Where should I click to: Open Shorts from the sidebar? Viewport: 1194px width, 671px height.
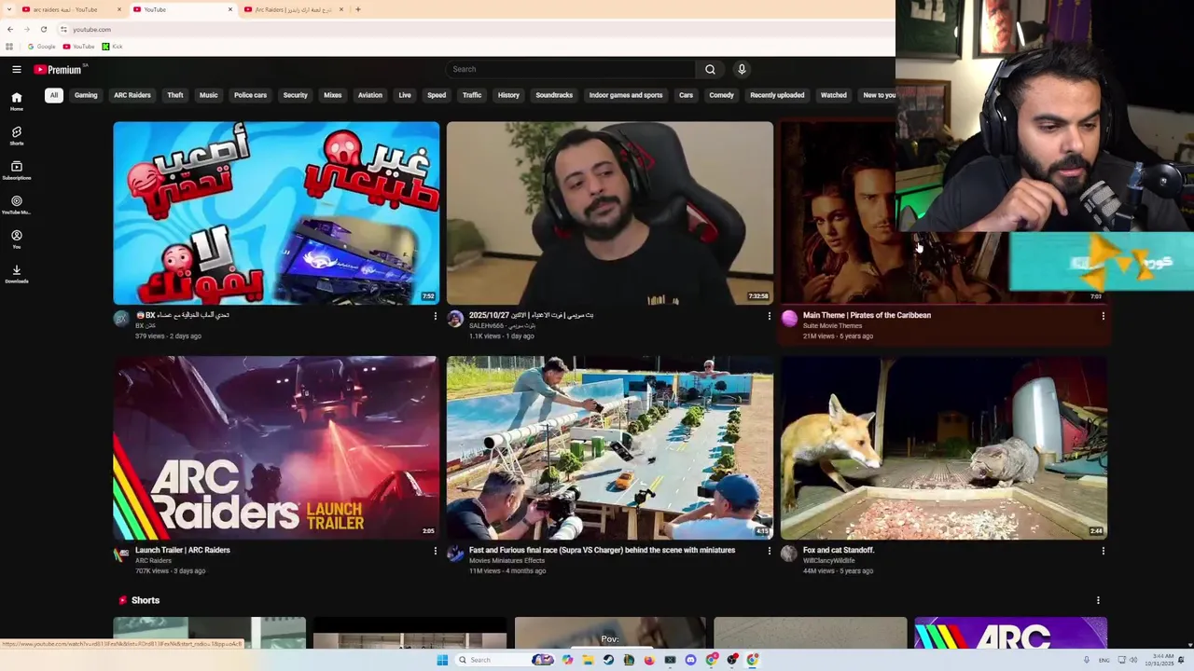click(x=17, y=136)
